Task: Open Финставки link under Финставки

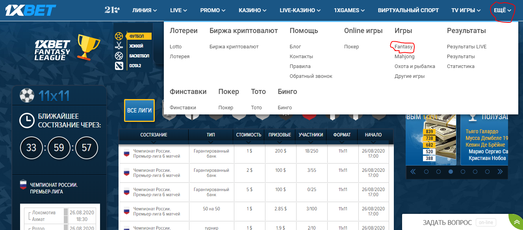Action: pos(183,107)
